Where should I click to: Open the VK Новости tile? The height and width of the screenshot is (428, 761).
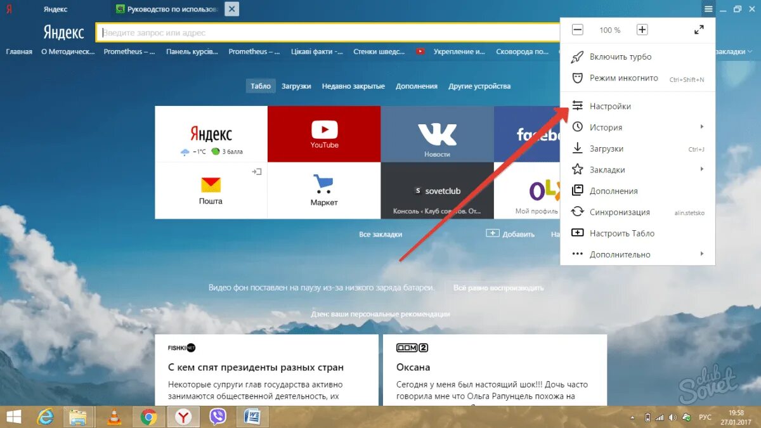[x=437, y=134]
